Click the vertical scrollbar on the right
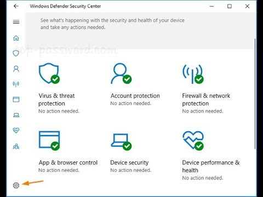 tap(255, 94)
